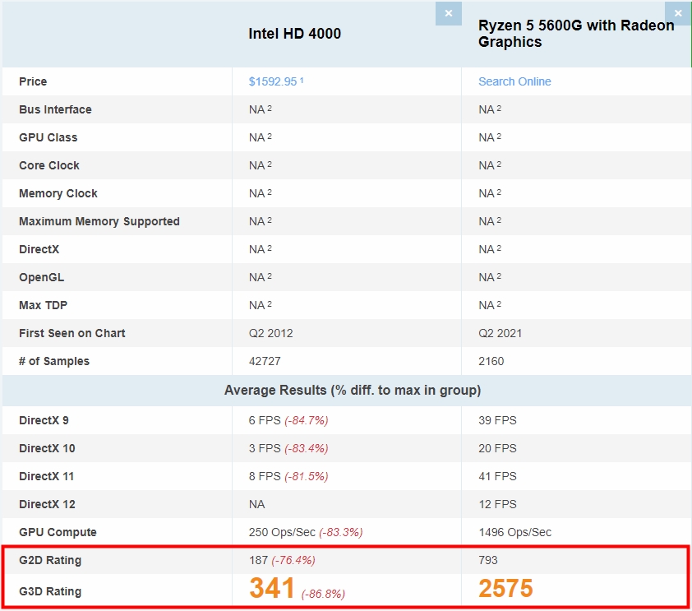This screenshot has width=692, height=611.
Task: Select Ryzen's NA value for Memory Clock
Action: pyautogui.click(x=490, y=193)
